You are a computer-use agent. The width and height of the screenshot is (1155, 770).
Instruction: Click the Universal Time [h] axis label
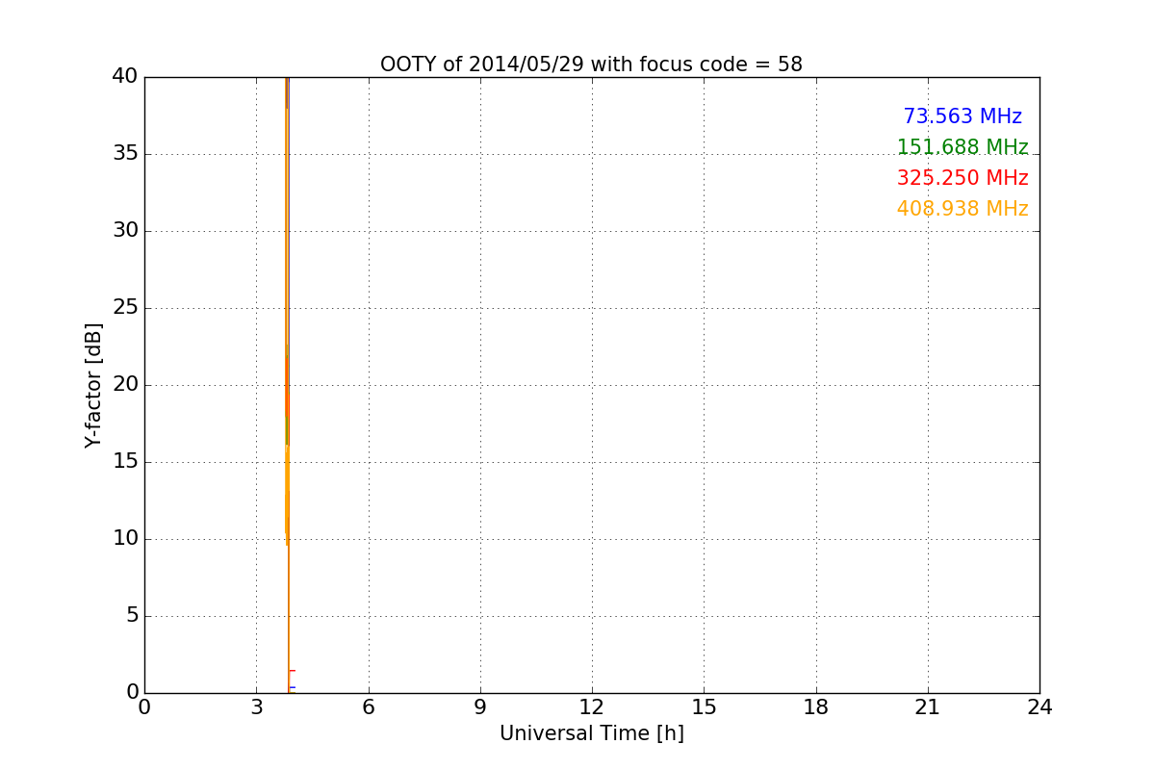591,733
